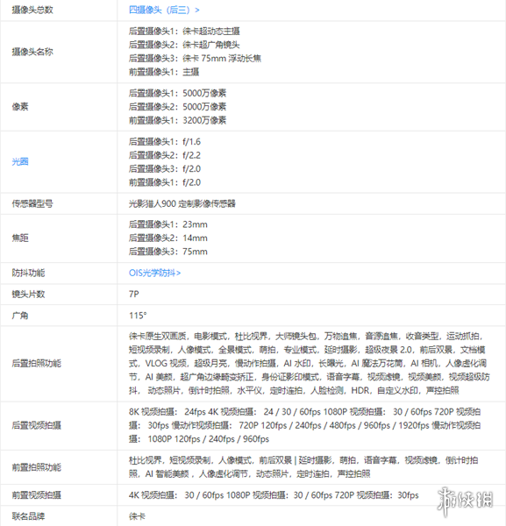
Task: Select the 传感器型号 row label
Action: click(x=32, y=203)
